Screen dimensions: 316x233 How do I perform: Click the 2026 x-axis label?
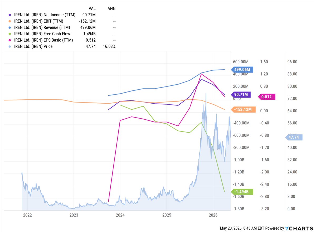213,215
